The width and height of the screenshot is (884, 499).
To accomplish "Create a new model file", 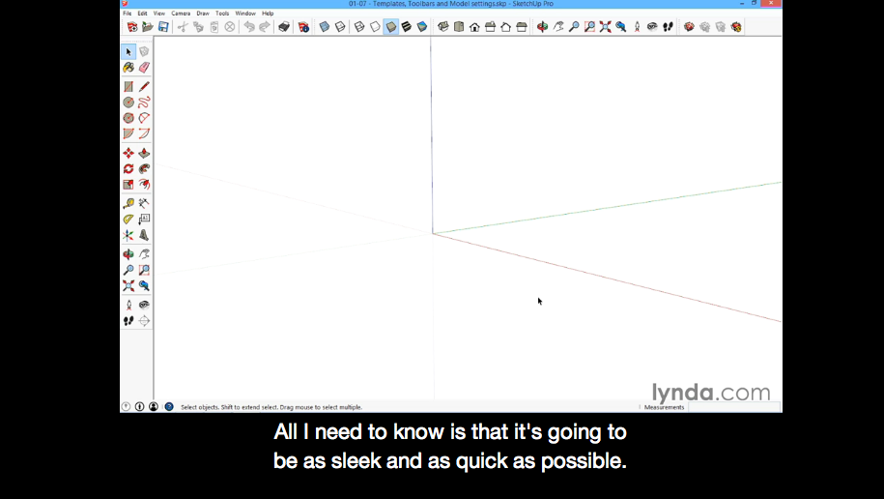I will tap(132, 26).
